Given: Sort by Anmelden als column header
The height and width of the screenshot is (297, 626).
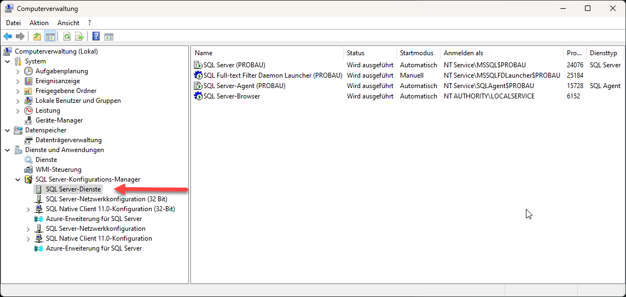Looking at the screenshot, I should 501,53.
